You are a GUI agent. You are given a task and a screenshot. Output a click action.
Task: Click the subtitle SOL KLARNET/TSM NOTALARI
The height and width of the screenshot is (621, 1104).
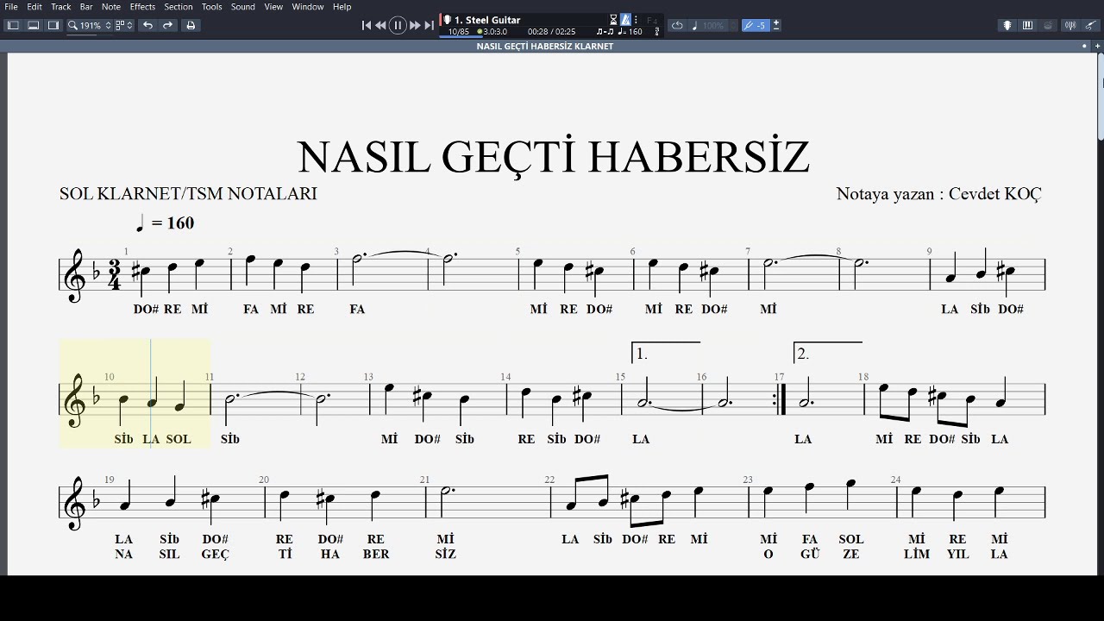coord(188,194)
